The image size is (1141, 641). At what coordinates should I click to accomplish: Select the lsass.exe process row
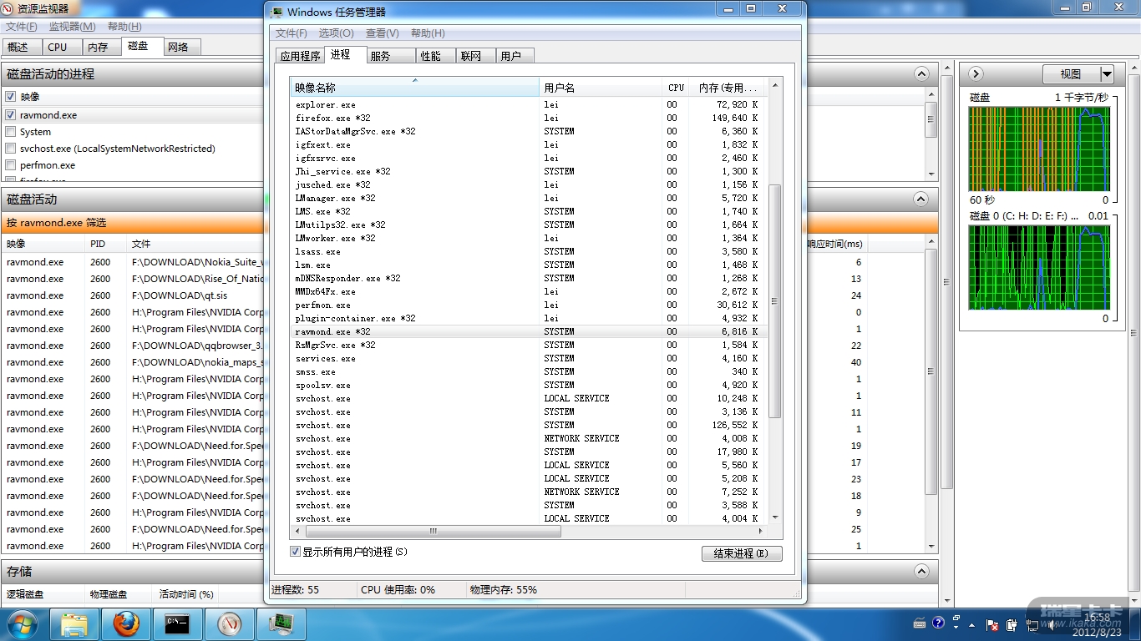[529, 251]
